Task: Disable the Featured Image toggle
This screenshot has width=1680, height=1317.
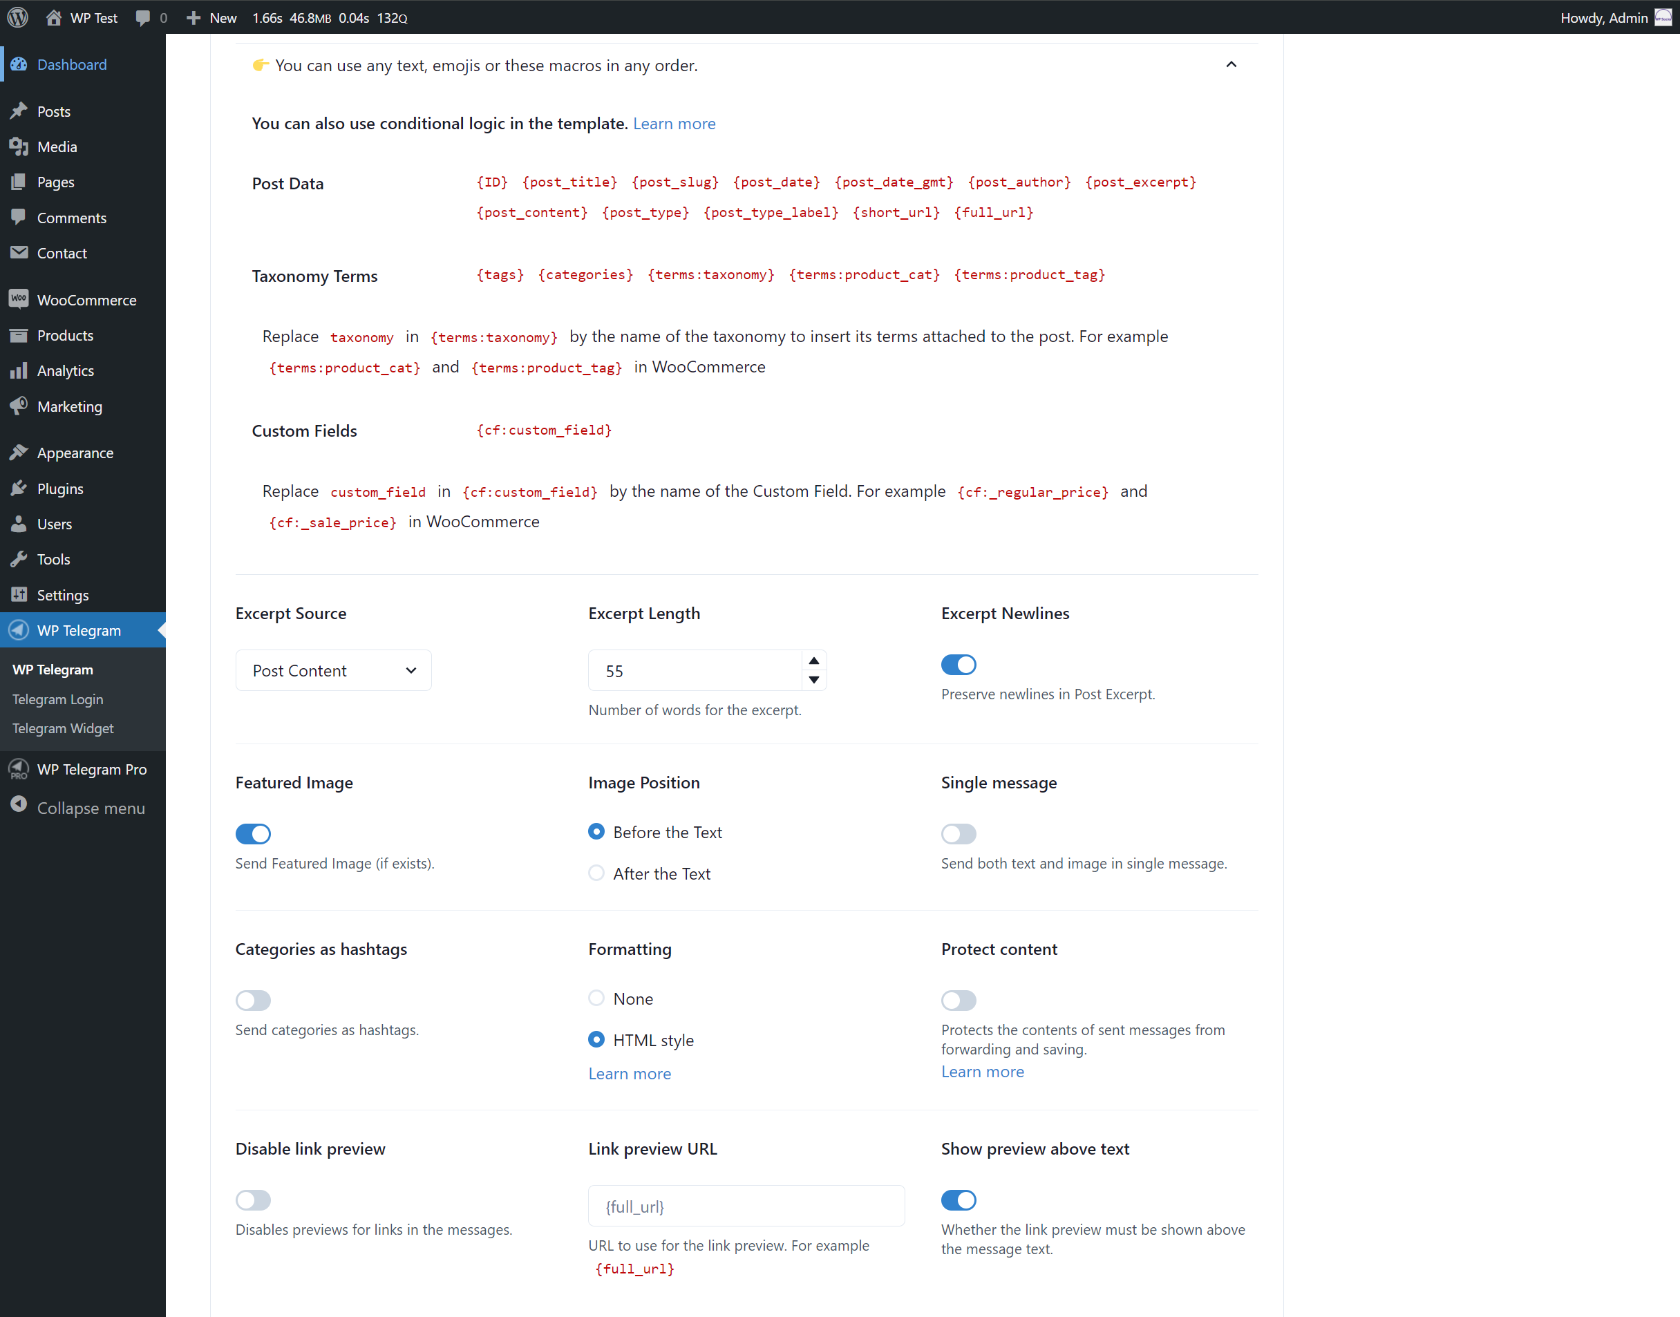Action: click(x=253, y=833)
